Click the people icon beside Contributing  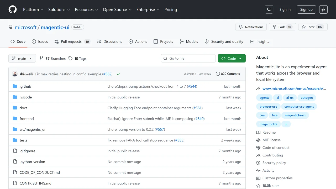[x=258, y=155]
